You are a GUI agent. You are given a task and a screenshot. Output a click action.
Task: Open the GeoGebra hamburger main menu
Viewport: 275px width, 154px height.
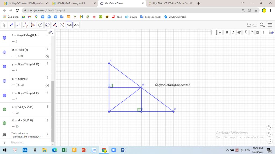pyautogui.click(x=270, y=25)
